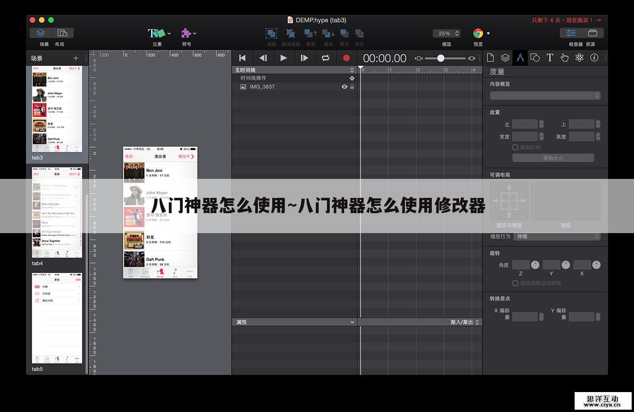Screen dimensions: 634x412
Task: Switch to Identity inspector info icon
Action: click(x=594, y=57)
